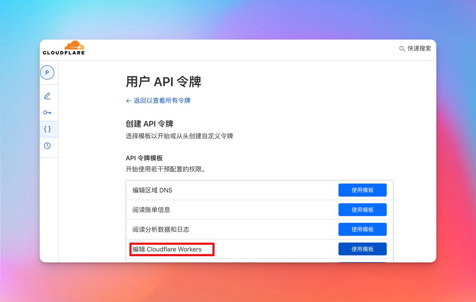This screenshot has height=302, width=476.
Task: Open the clock history icon in sidebar
Action: pyautogui.click(x=47, y=146)
